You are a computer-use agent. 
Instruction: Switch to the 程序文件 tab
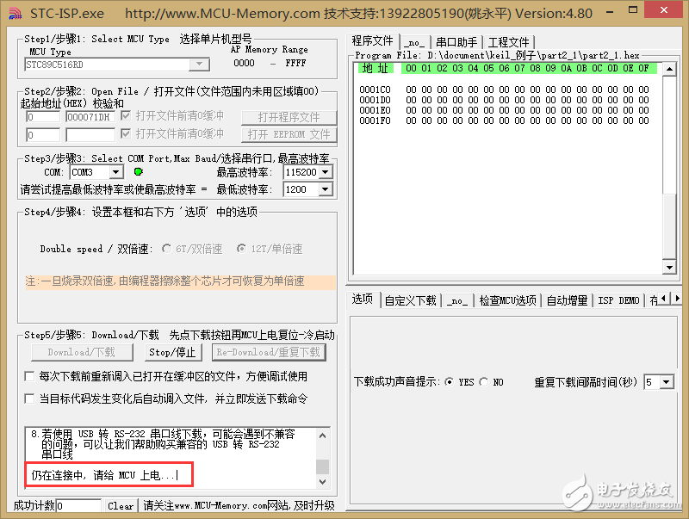[x=373, y=40]
